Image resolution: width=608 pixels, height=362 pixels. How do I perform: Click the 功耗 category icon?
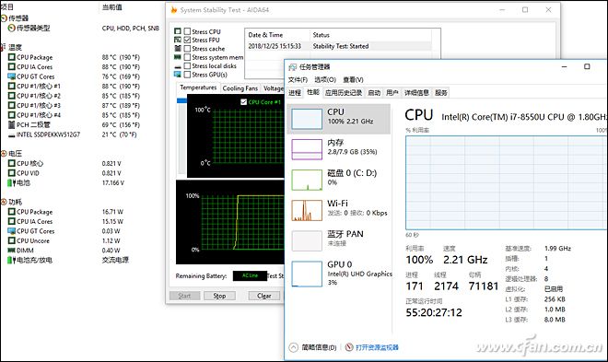4,202
